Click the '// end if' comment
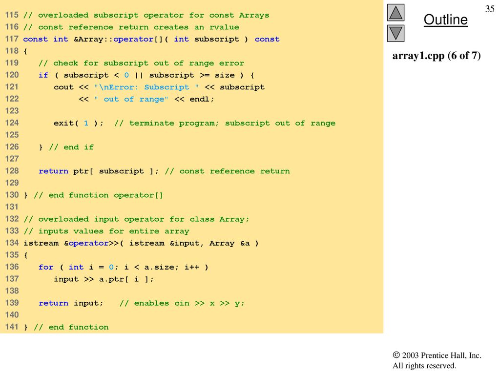 71,147
